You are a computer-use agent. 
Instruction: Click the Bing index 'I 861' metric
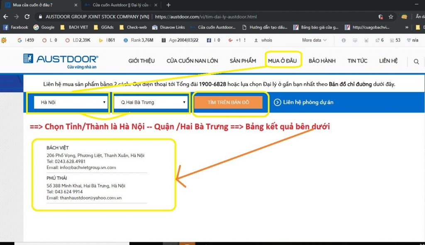107,40
